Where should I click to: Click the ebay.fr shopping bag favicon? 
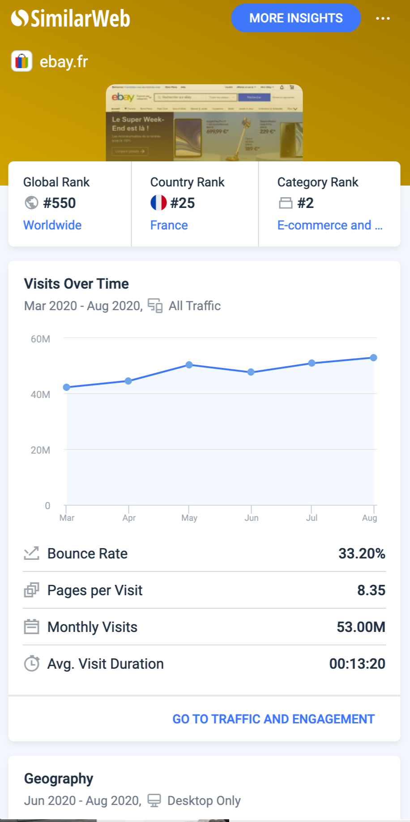coord(21,61)
